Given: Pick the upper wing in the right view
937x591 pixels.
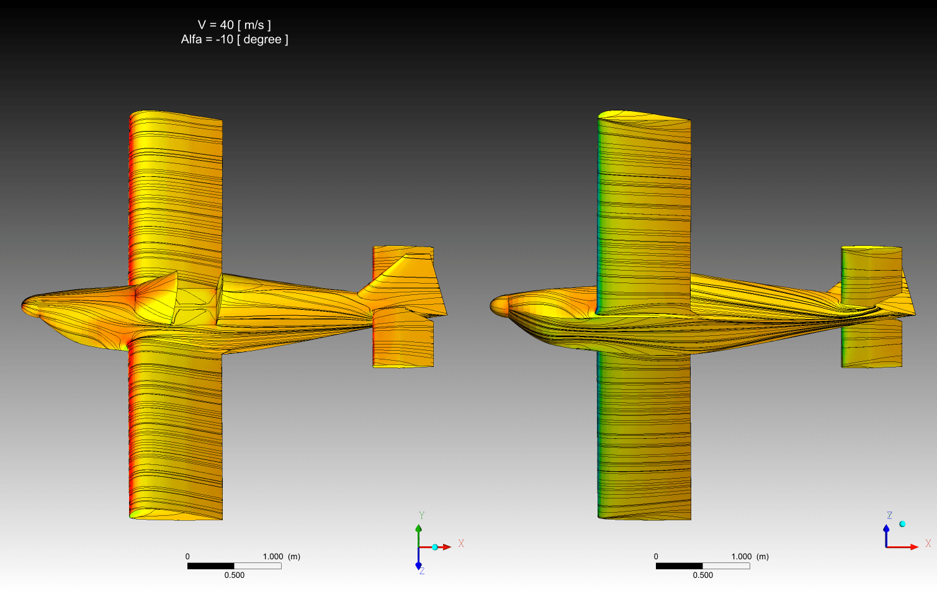Looking at the screenshot, I should pyautogui.click(x=644, y=199).
